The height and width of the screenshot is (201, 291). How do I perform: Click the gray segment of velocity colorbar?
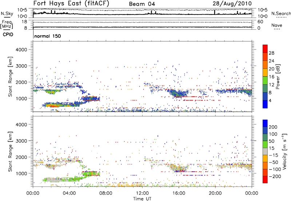[265, 152]
